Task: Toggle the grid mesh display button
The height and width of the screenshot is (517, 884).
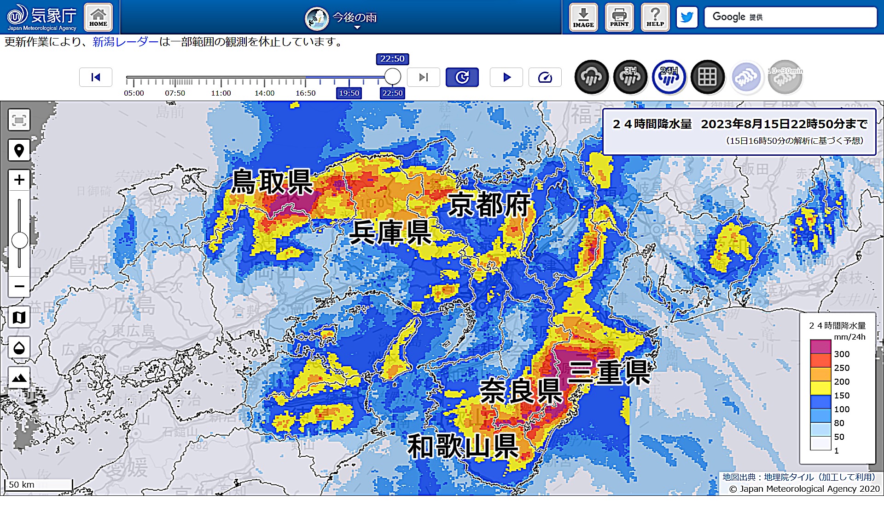Action: (x=708, y=77)
